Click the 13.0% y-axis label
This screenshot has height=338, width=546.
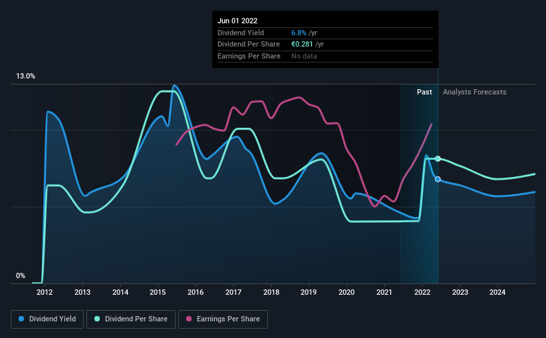(x=25, y=77)
